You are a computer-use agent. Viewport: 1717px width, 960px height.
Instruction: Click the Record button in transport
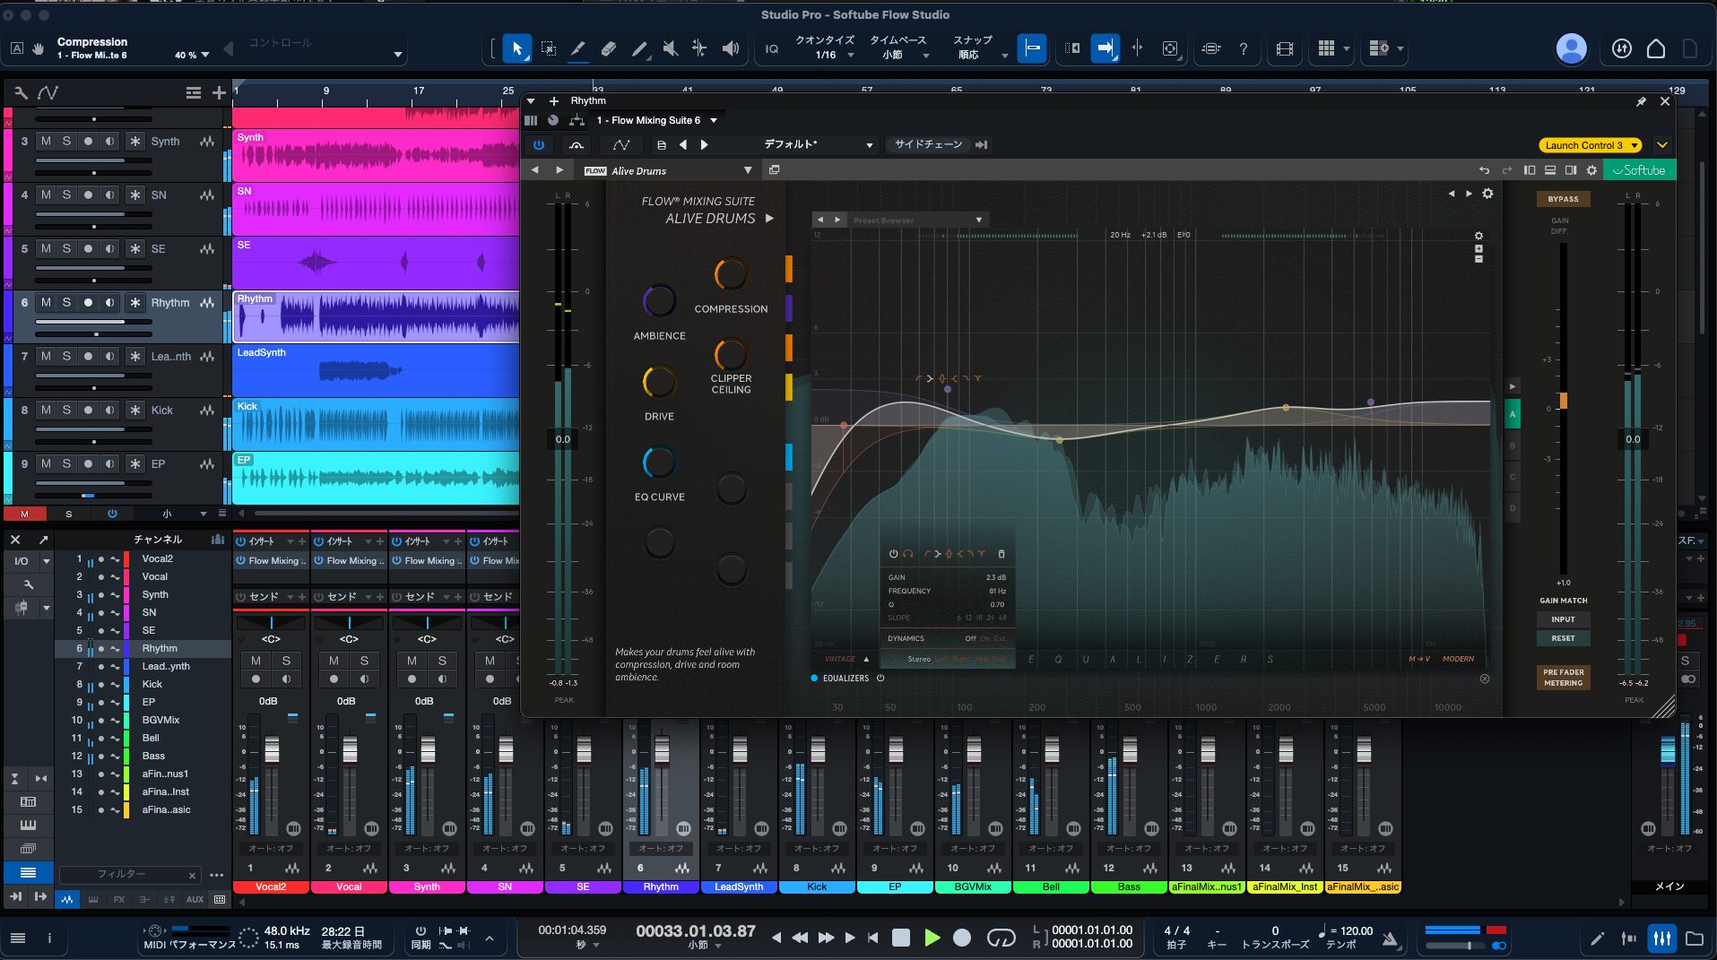pos(962,938)
